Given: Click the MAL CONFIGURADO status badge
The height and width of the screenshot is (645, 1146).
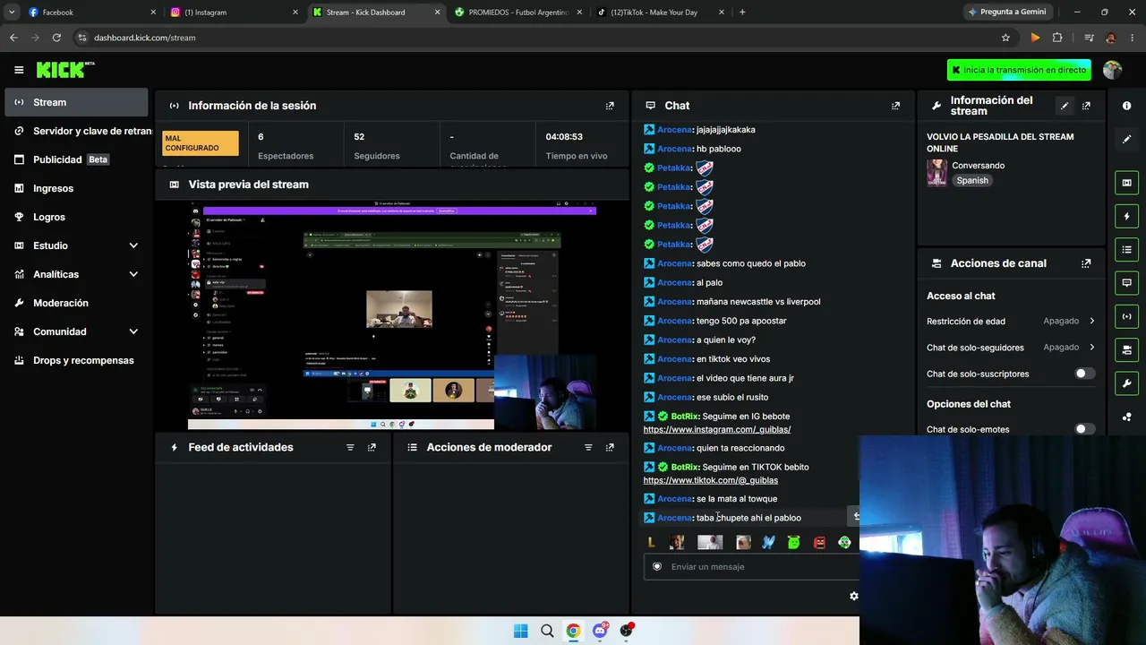Looking at the screenshot, I should pos(200,143).
